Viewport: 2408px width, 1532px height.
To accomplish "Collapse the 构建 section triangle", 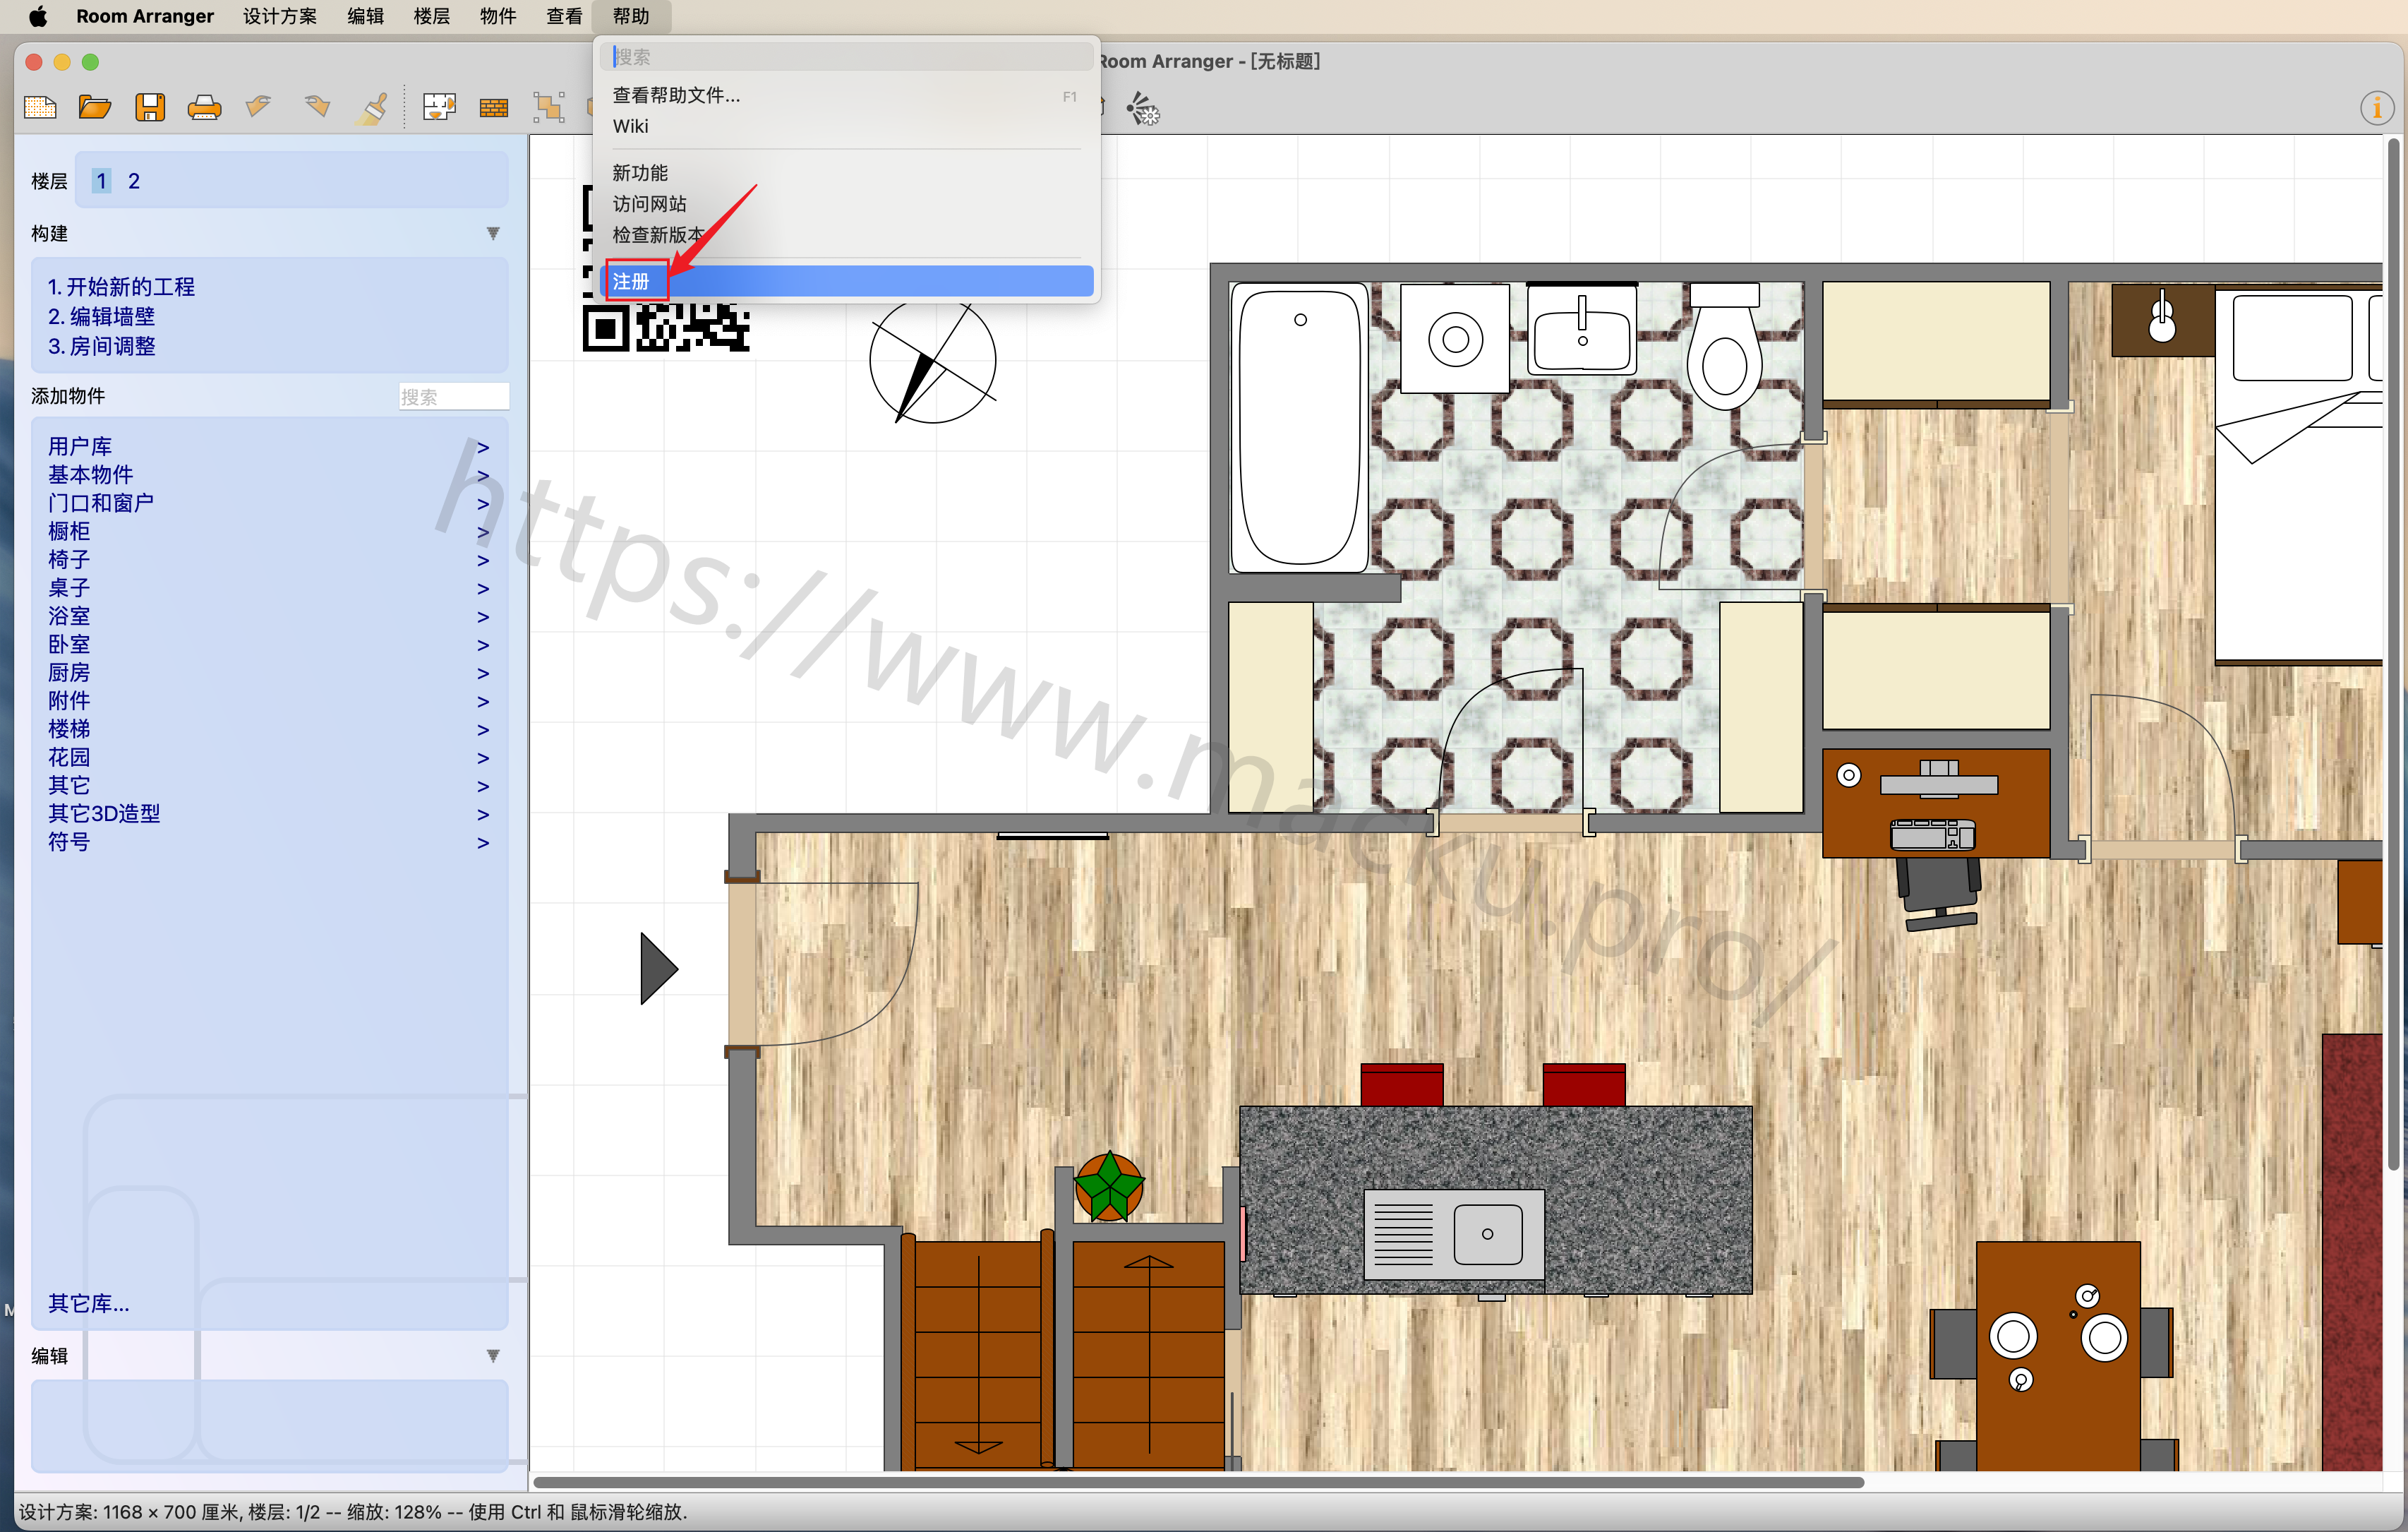I will point(493,233).
